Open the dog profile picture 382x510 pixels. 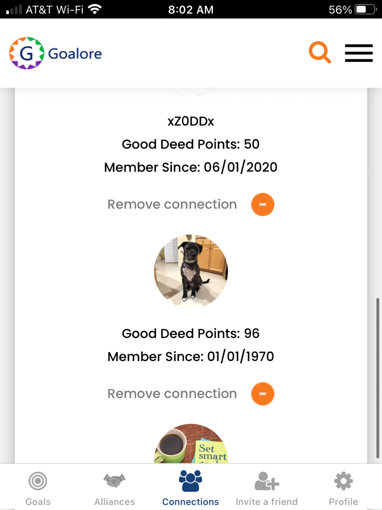pos(191,271)
